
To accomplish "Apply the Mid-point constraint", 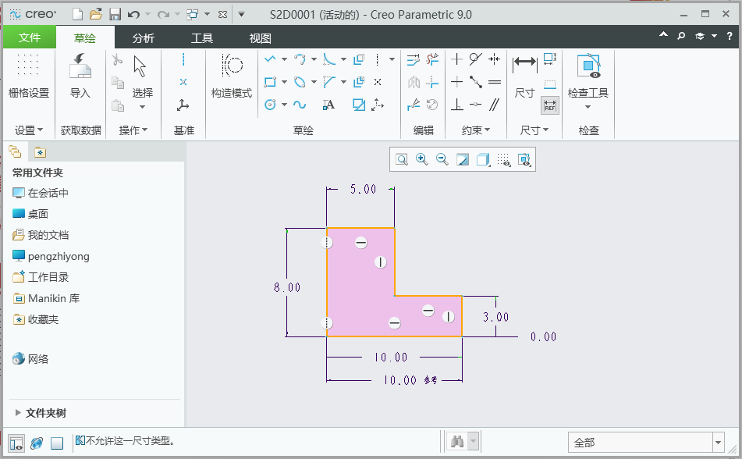I will click(476, 82).
